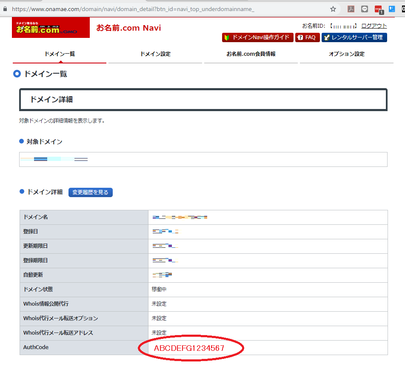Viewport: 405px width, 367px height.
Task: Click the お名前ID label at top right
Action: click(x=314, y=26)
